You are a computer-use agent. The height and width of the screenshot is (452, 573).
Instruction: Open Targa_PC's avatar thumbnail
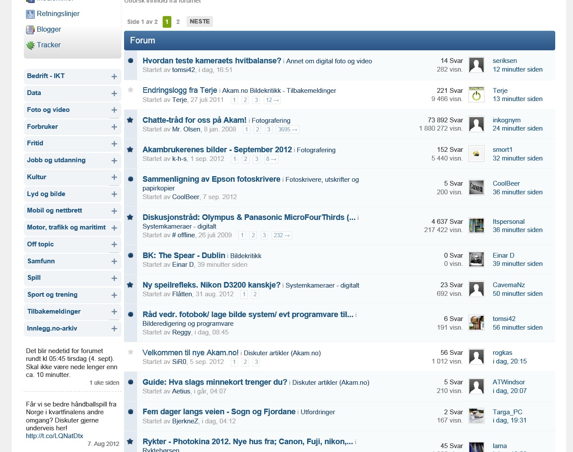(x=476, y=416)
